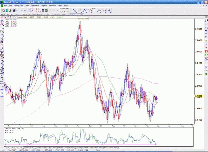Select the arrow pointer tool

tap(2, 93)
